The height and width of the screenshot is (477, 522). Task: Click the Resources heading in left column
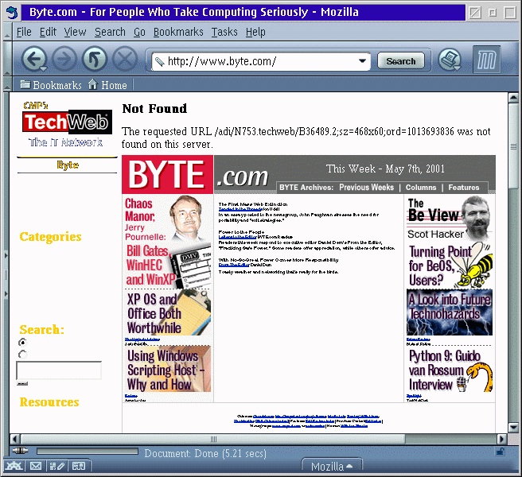click(x=49, y=402)
